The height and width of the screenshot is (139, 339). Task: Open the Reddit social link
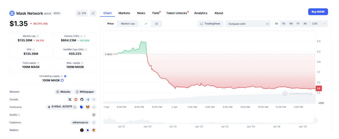point(76,100)
